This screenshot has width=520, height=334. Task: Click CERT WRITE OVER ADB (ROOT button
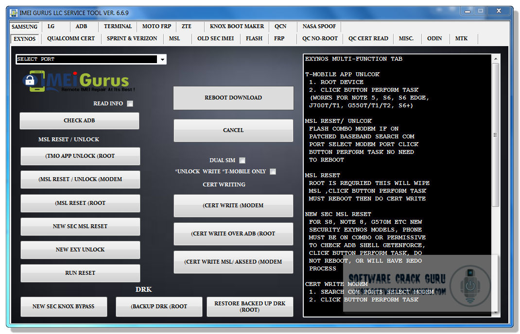pyautogui.click(x=233, y=234)
